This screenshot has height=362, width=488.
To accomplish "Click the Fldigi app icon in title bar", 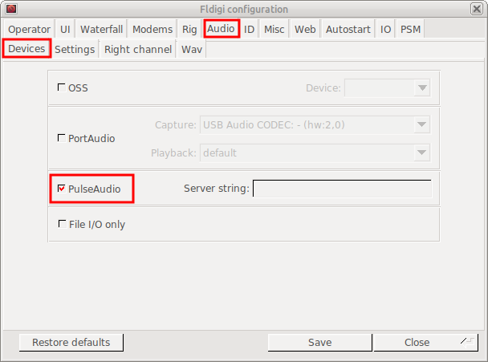I will [x=11, y=8].
